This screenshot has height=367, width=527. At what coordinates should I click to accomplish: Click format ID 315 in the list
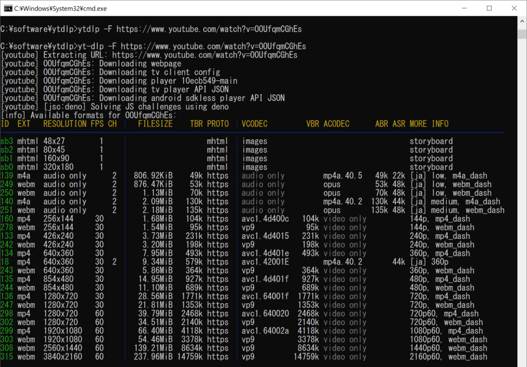tap(7, 357)
